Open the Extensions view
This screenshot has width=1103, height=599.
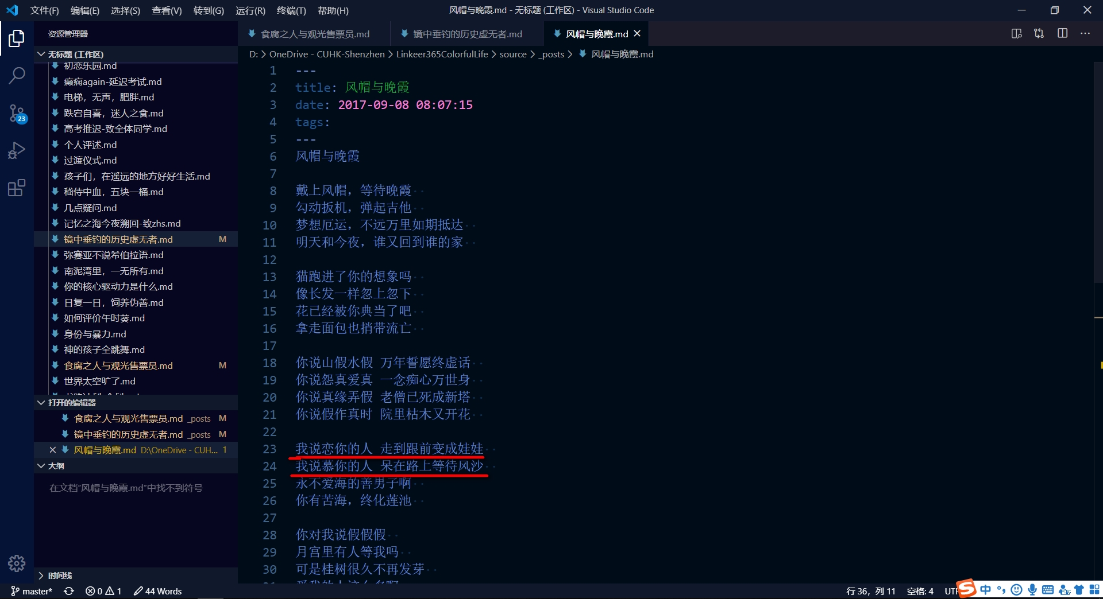point(17,188)
